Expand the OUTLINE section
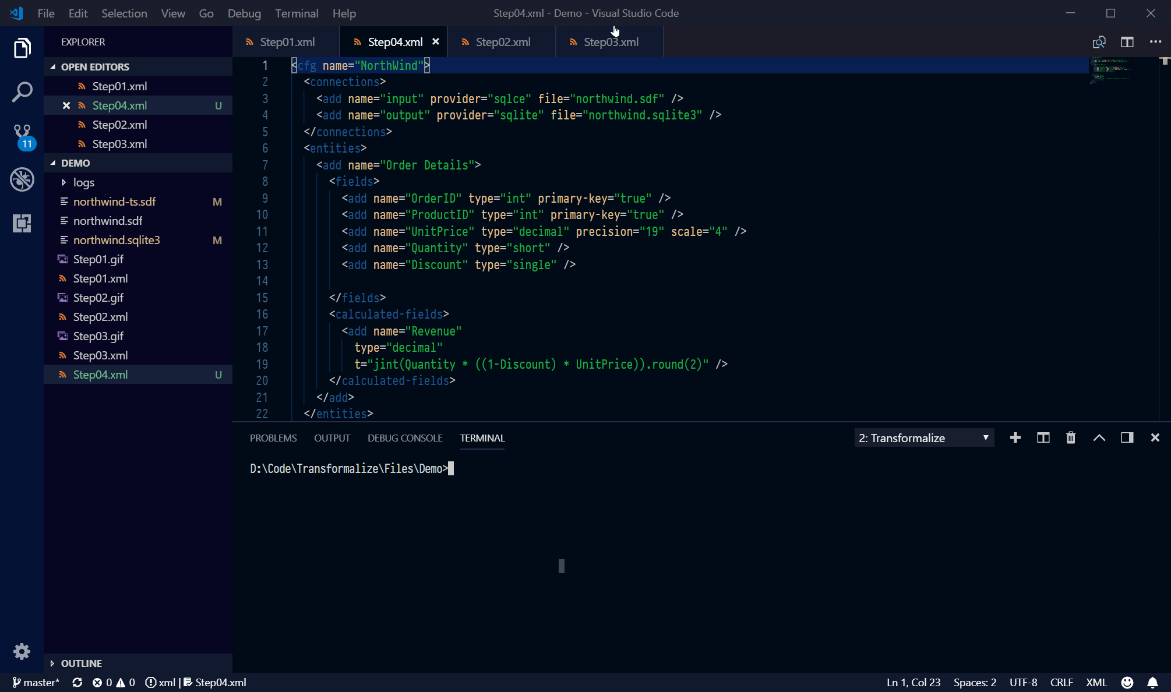Image resolution: width=1171 pixels, height=692 pixels. [x=81, y=663]
